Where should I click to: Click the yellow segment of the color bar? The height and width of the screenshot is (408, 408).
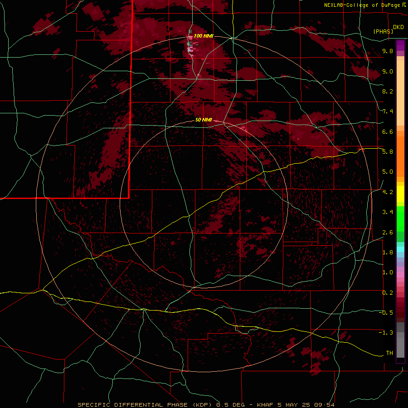(400, 194)
